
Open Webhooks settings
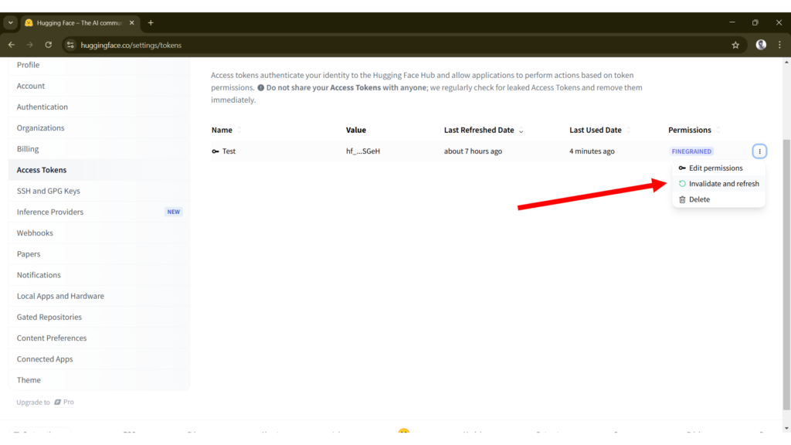tap(100, 233)
